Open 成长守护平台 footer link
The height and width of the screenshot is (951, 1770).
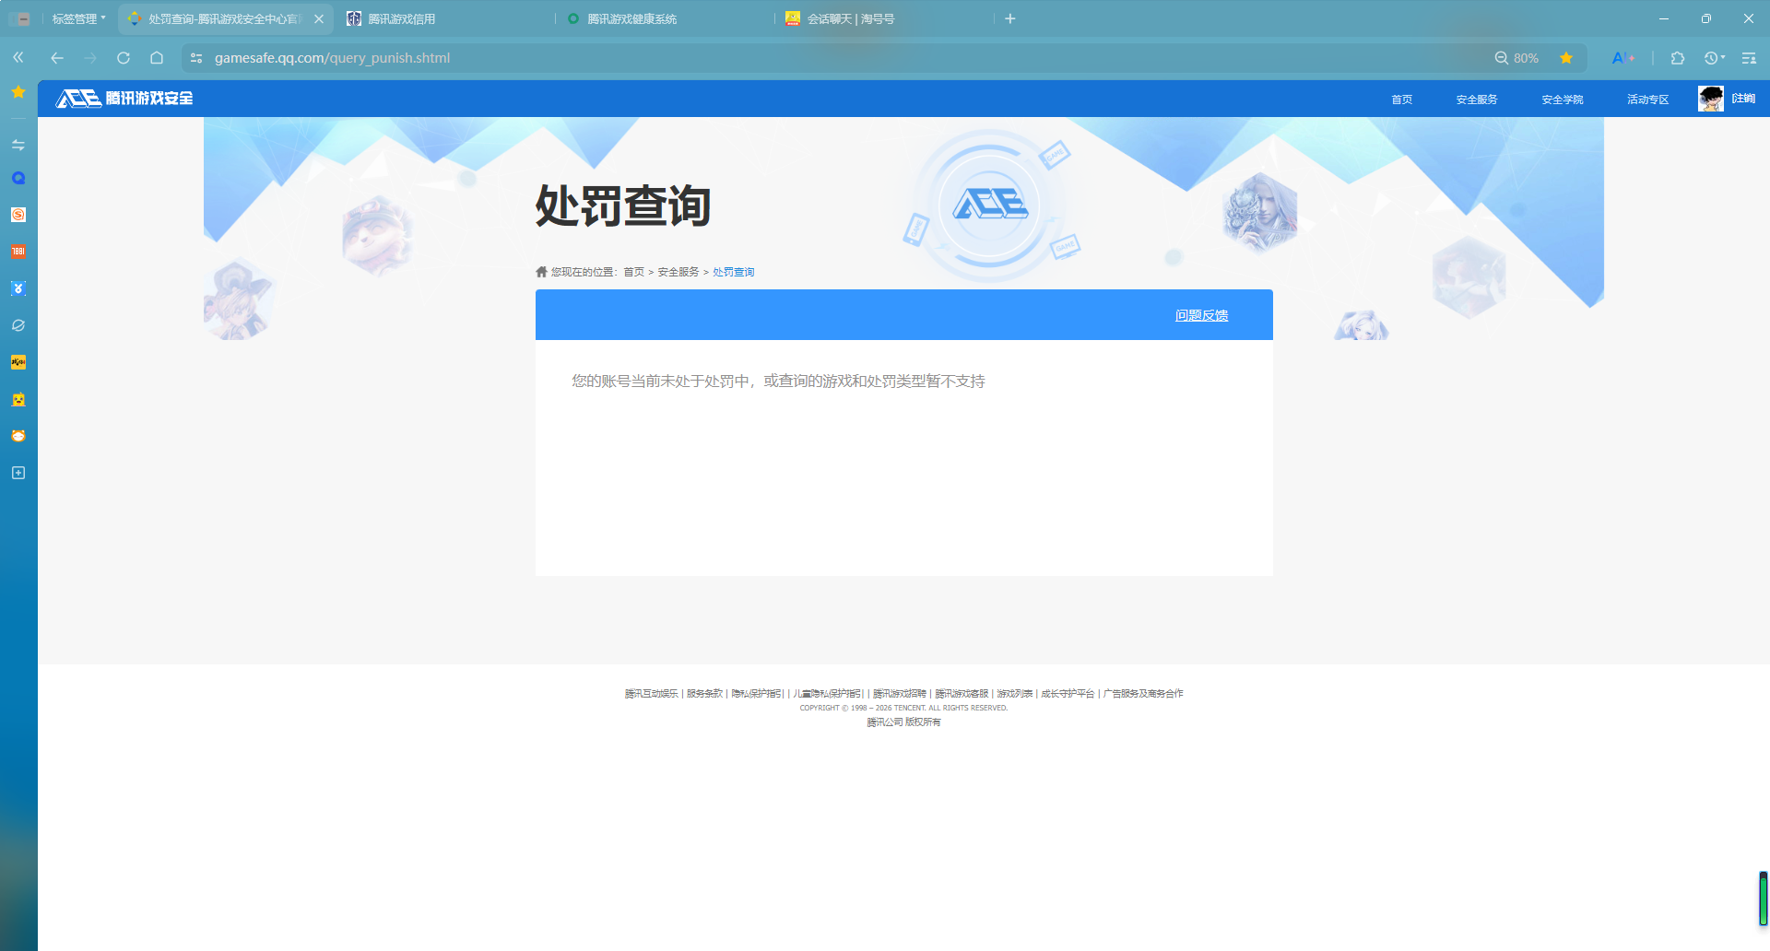[1068, 693]
